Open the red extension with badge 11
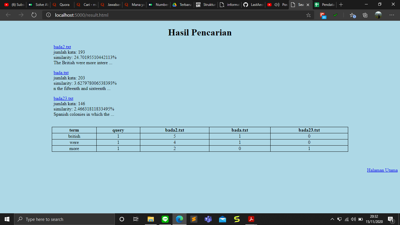Viewport: 400px width, 225px height. point(323,15)
